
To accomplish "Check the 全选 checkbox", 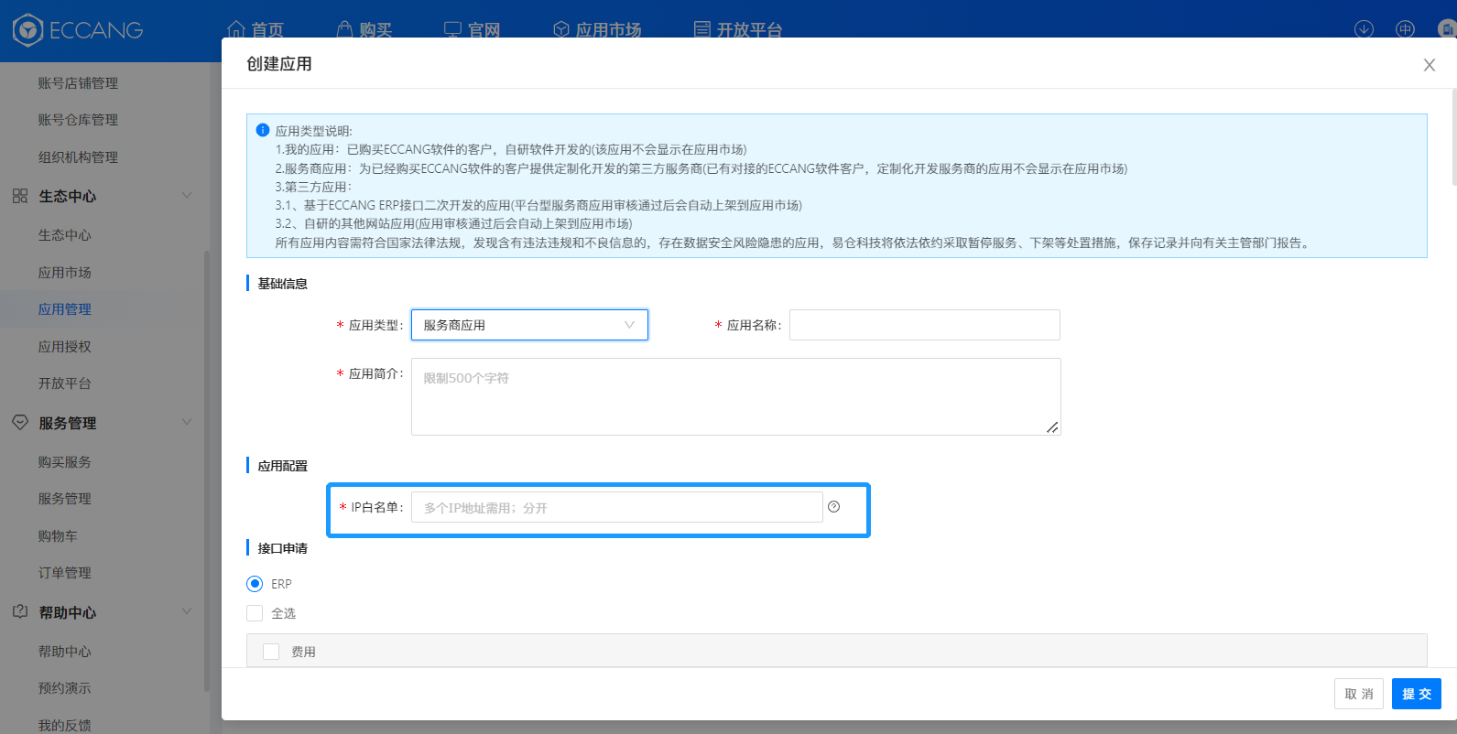I will point(255,613).
